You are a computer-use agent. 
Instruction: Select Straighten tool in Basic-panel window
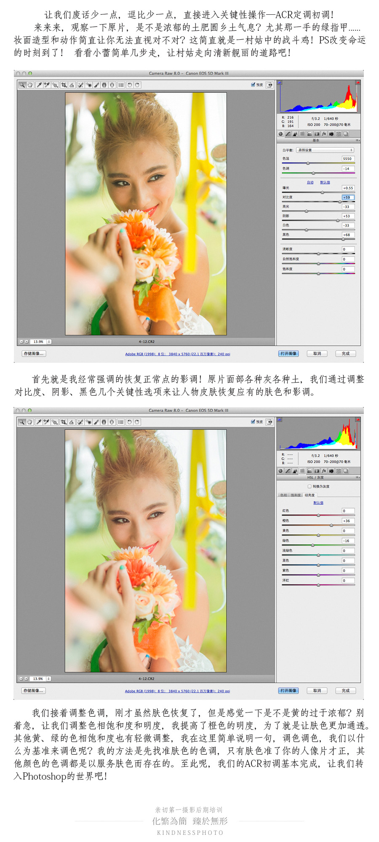pyautogui.click(x=72, y=85)
